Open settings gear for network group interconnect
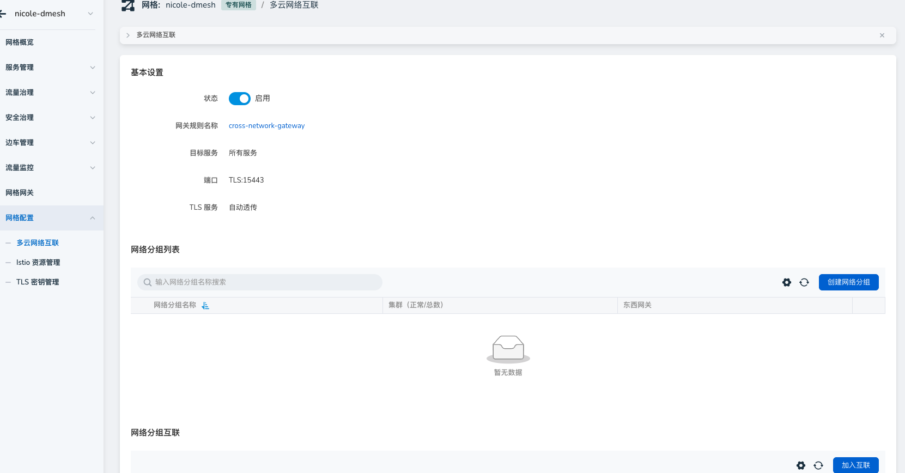905x473 pixels. pos(800,465)
